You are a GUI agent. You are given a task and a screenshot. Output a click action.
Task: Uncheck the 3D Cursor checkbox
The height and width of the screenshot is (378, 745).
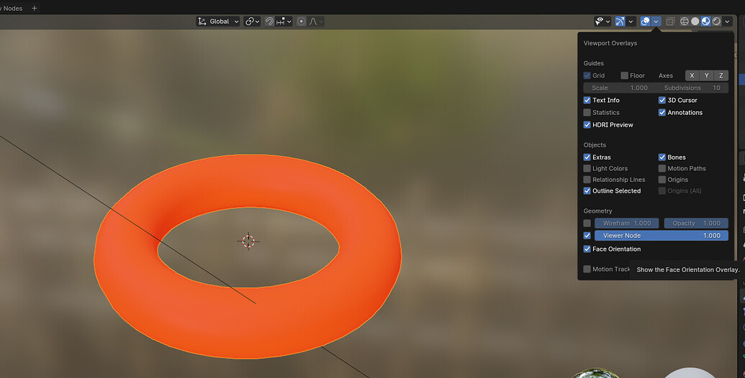pyautogui.click(x=662, y=100)
